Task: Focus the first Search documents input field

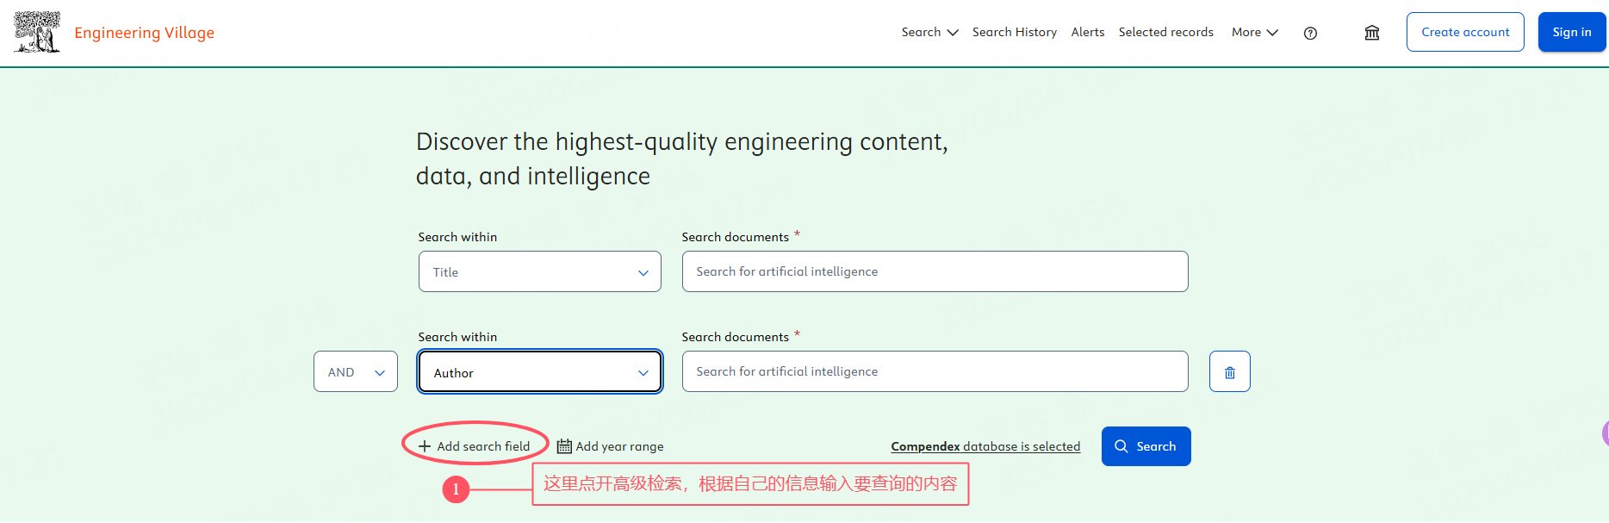Action: pyautogui.click(x=935, y=271)
